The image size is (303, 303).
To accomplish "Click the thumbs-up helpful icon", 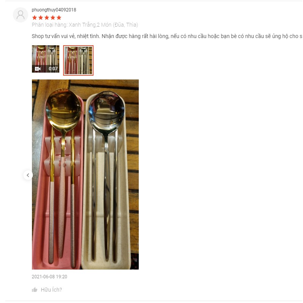I will [35, 290].
